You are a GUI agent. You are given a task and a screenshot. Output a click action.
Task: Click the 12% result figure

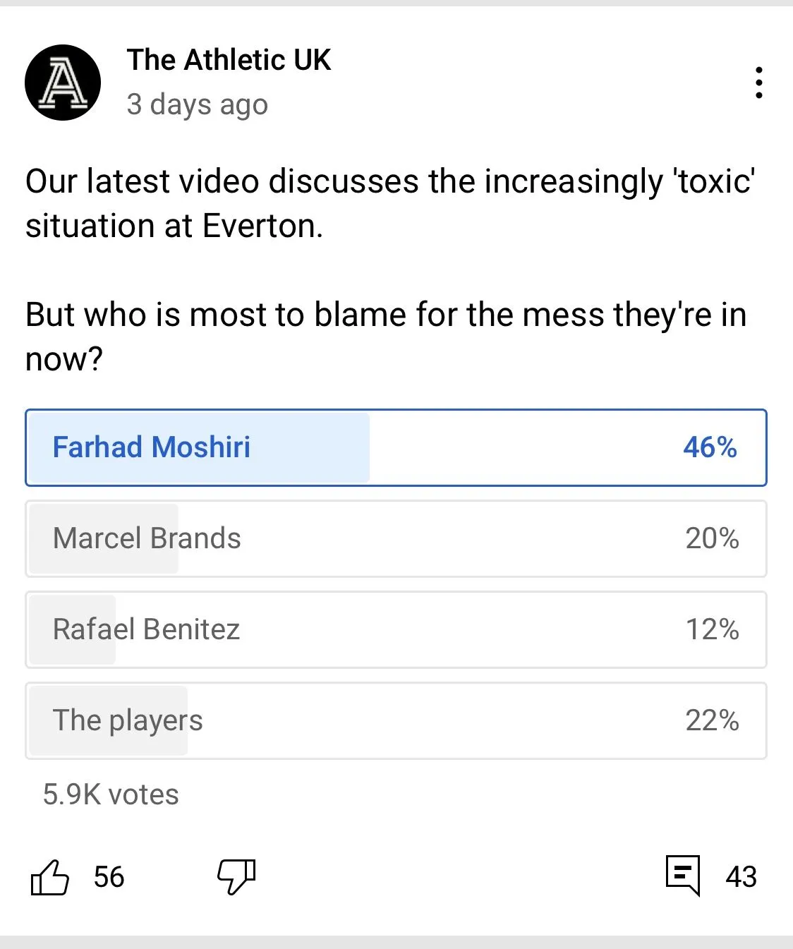712,629
